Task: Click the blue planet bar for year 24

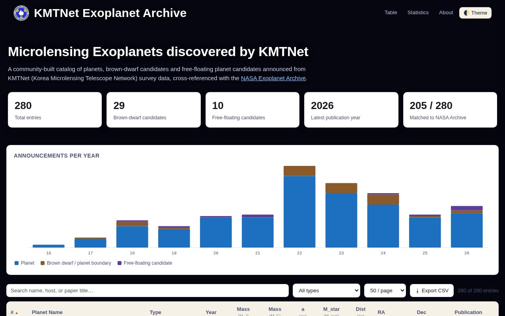Action: tap(383, 226)
